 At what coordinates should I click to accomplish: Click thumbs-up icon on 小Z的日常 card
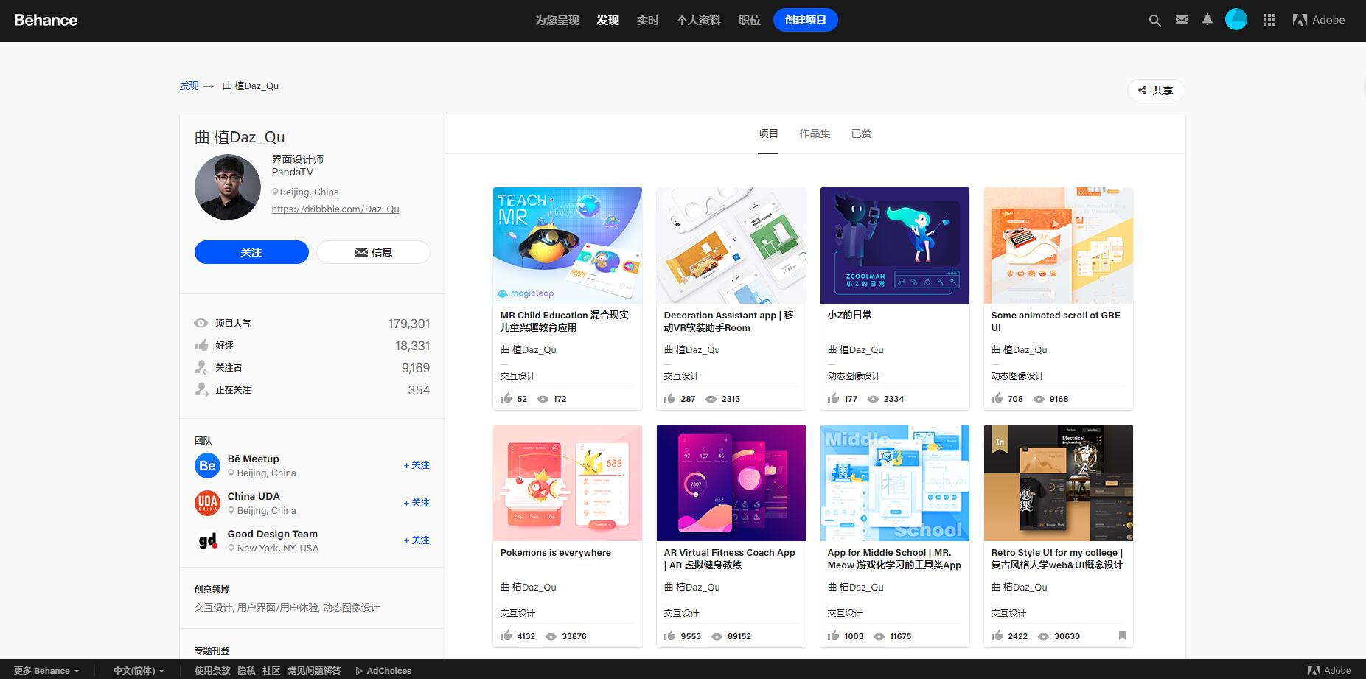(x=833, y=398)
